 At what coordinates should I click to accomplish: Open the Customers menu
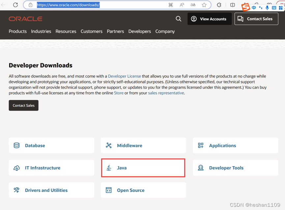[x=91, y=31]
